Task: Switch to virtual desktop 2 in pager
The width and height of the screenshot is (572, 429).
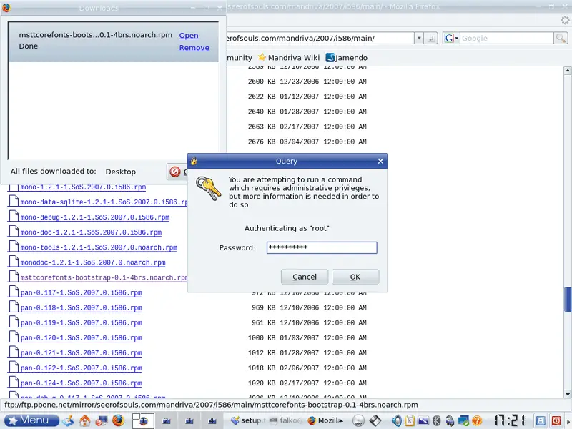Action: pyautogui.click(x=166, y=420)
